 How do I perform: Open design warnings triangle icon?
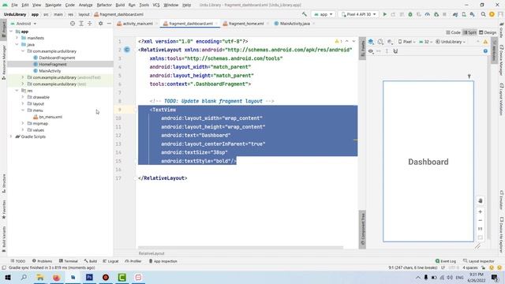(x=485, y=42)
